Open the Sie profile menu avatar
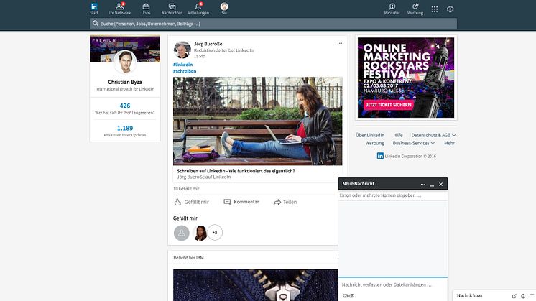 [x=224, y=6]
